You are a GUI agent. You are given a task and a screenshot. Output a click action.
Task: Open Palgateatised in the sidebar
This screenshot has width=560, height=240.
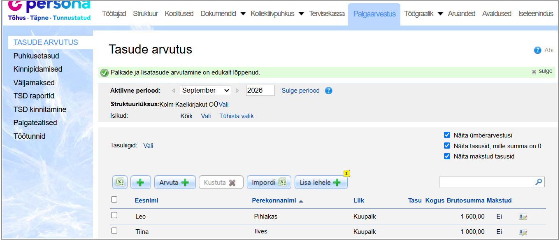click(x=35, y=123)
